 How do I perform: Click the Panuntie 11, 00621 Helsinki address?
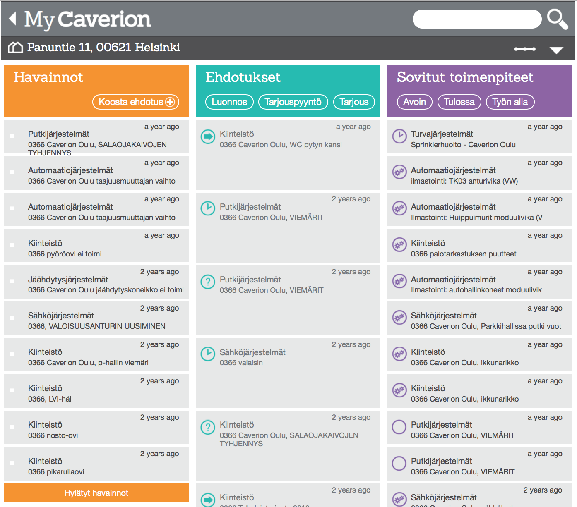coord(103,47)
